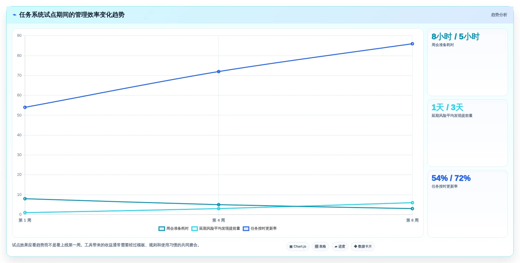520x263 pixels.
Task: Toggle the 延期风险平均发现提前量 legend item
Action: click(216, 229)
